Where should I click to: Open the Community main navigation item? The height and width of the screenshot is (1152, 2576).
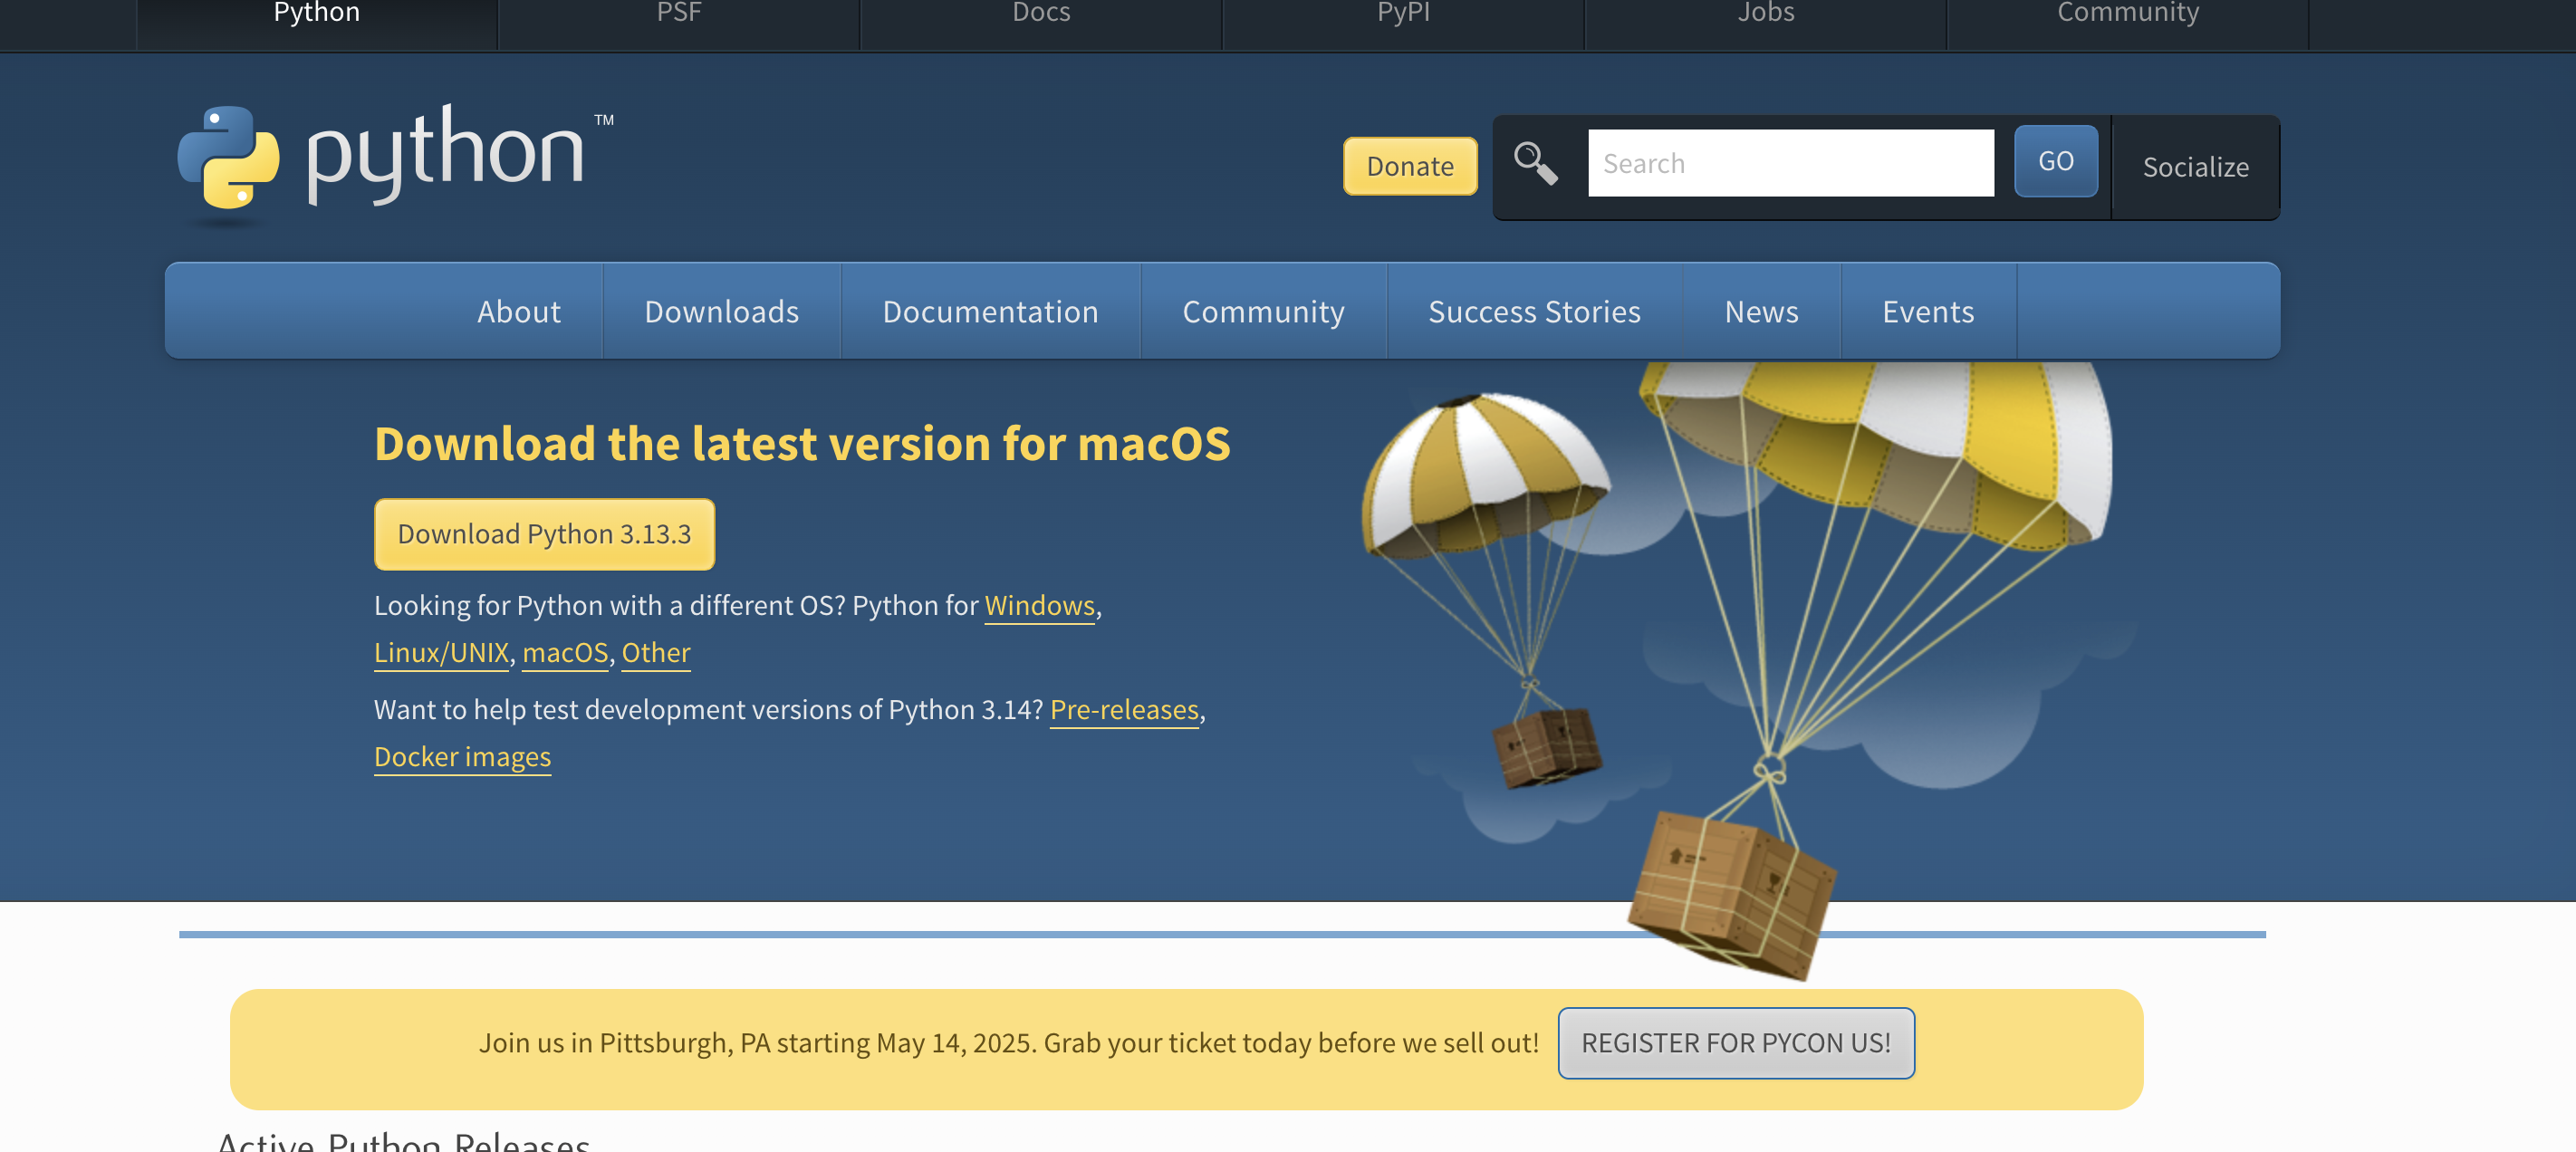1263,311
